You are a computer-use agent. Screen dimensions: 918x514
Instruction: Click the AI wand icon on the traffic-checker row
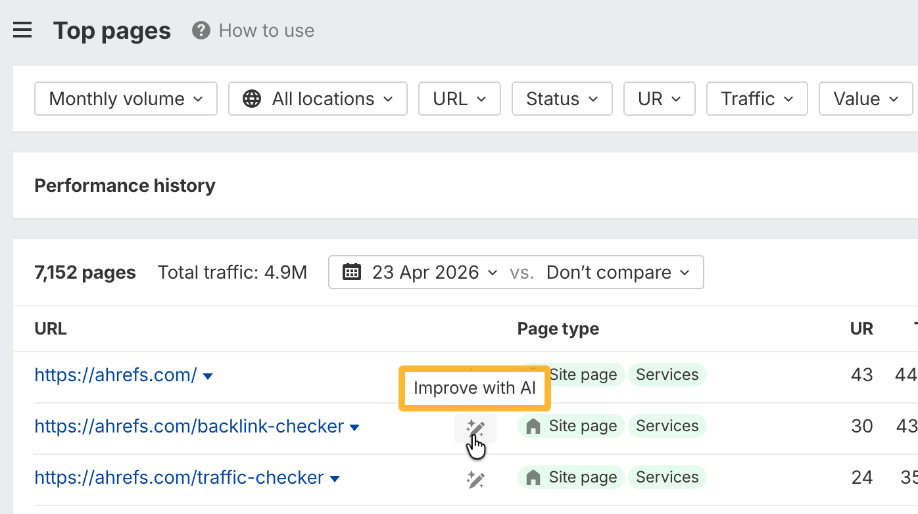475,479
